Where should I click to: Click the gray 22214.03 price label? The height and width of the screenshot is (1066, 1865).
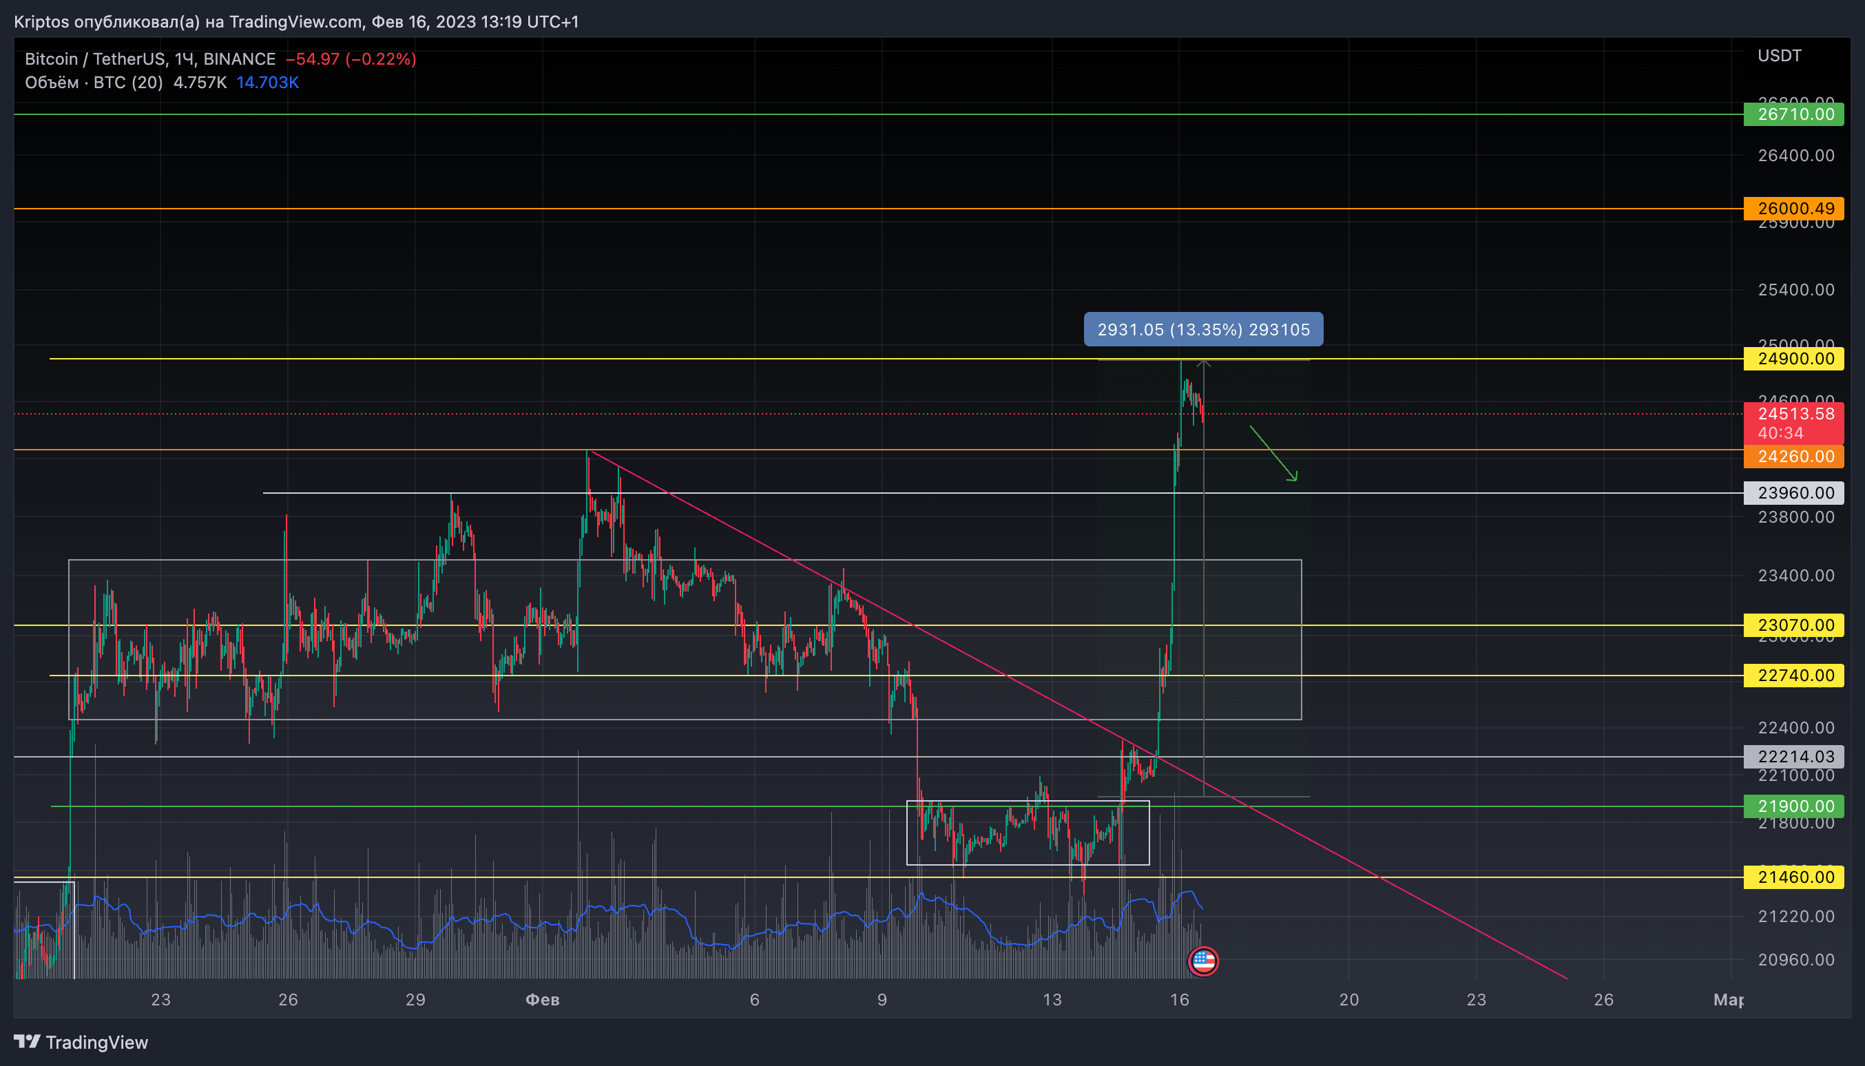[1793, 756]
